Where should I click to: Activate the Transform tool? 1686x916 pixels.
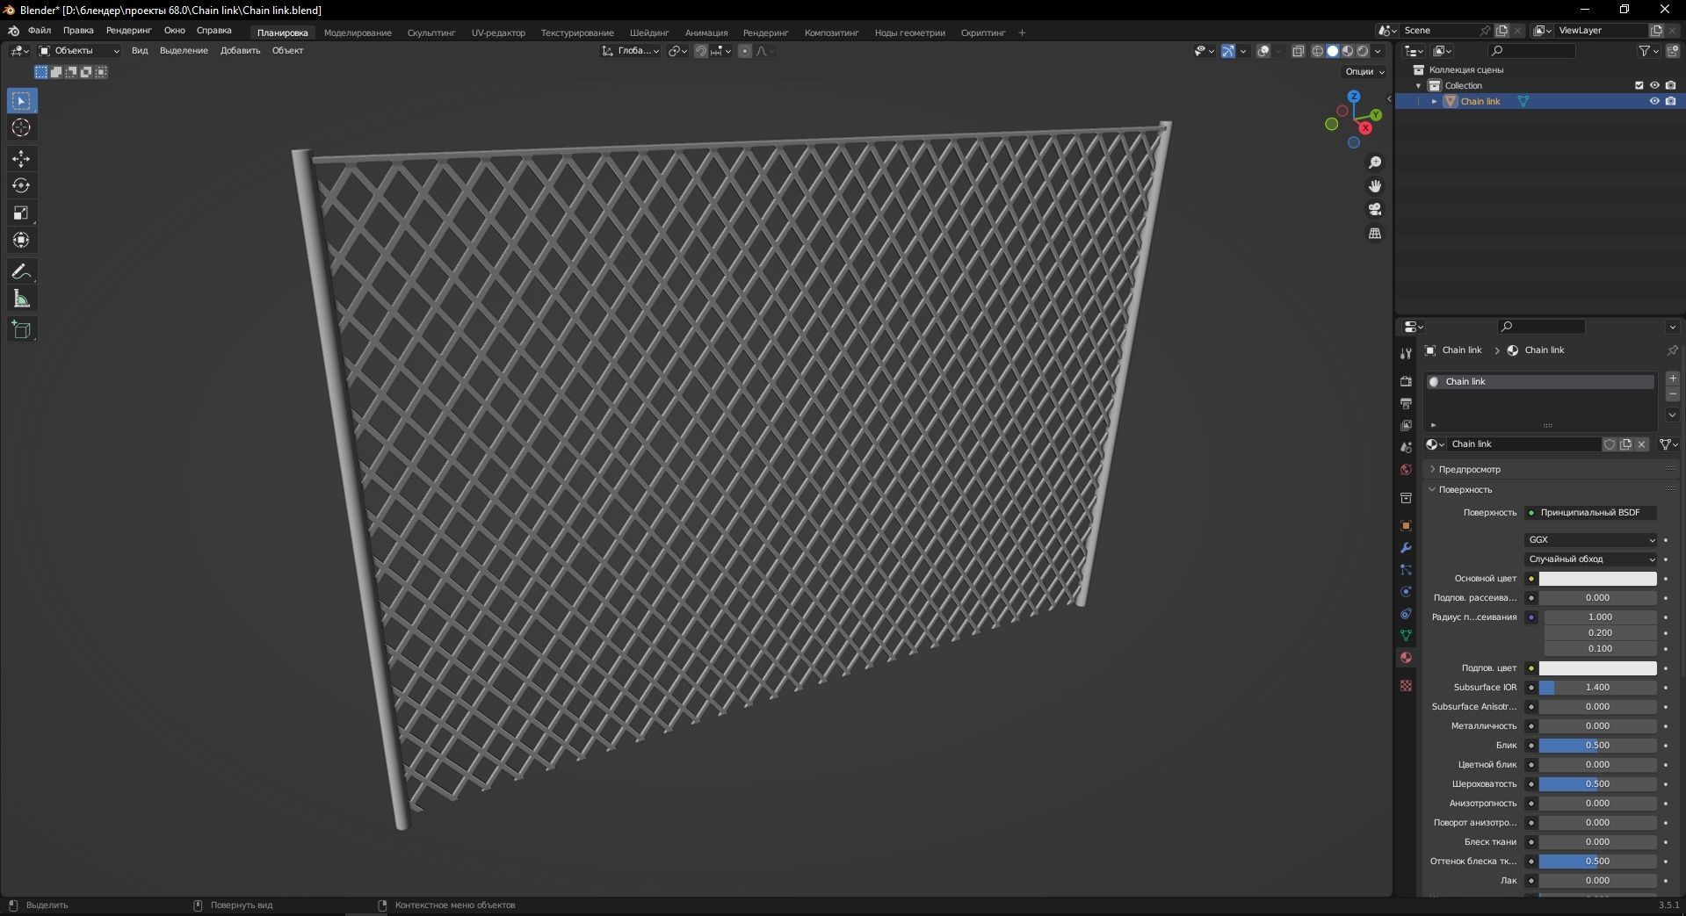pos(22,241)
